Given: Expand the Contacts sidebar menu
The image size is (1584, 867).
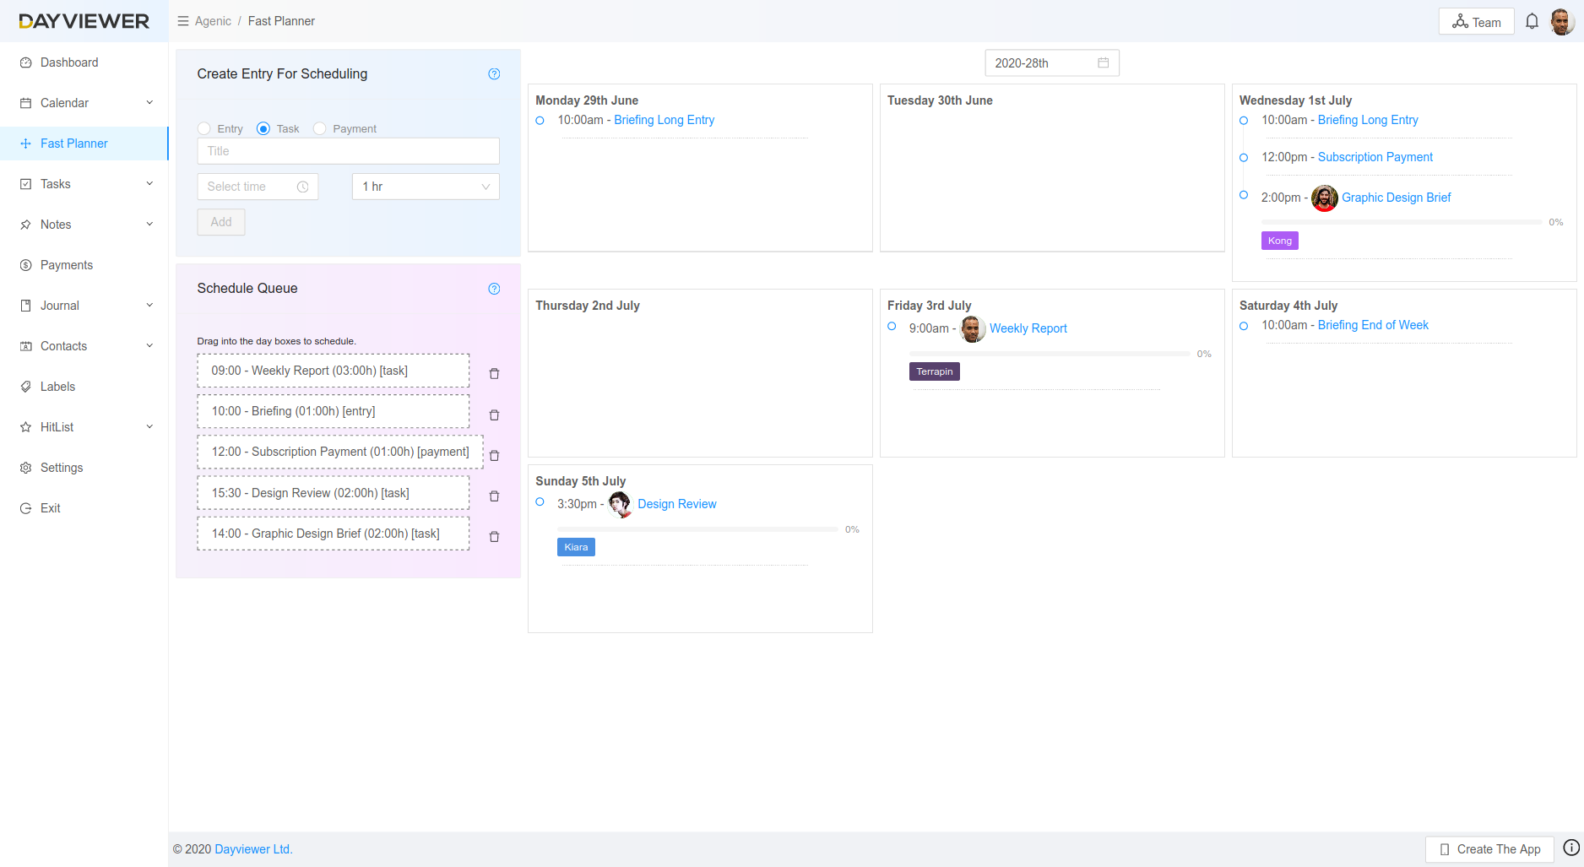Looking at the screenshot, I should 84,346.
